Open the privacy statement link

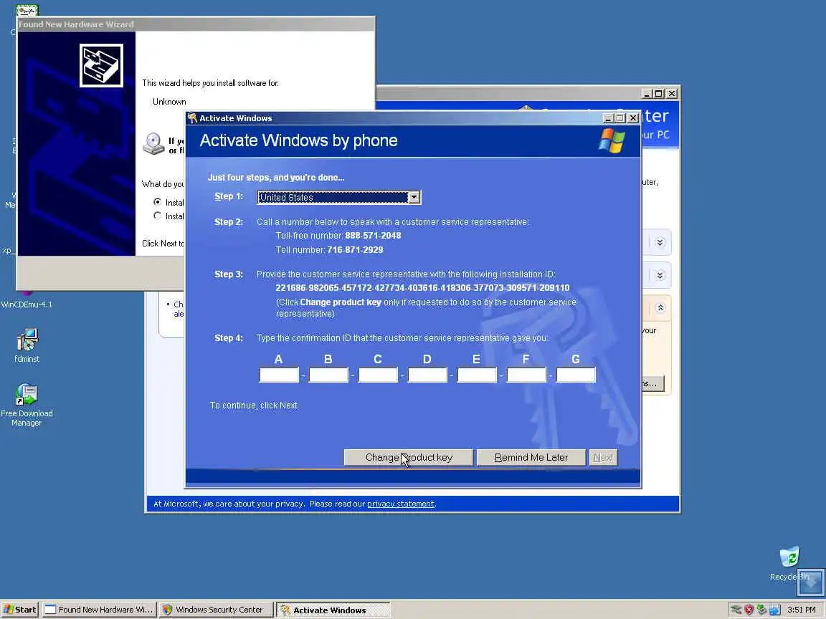pyautogui.click(x=400, y=504)
